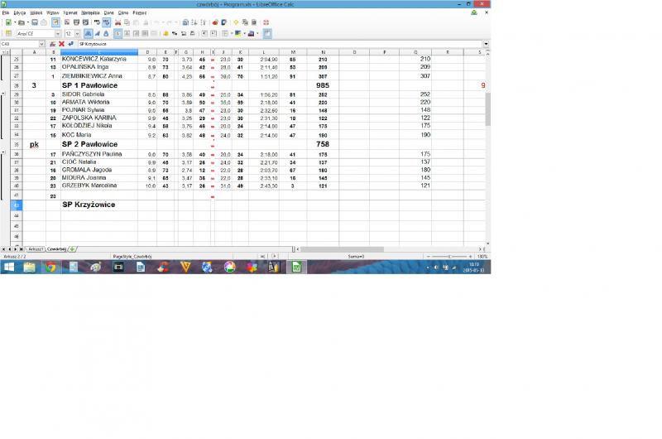Viewport: 662px width, 439px height.
Task: Expand the formula bar with right arrow
Action: click(x=486, y=44)
